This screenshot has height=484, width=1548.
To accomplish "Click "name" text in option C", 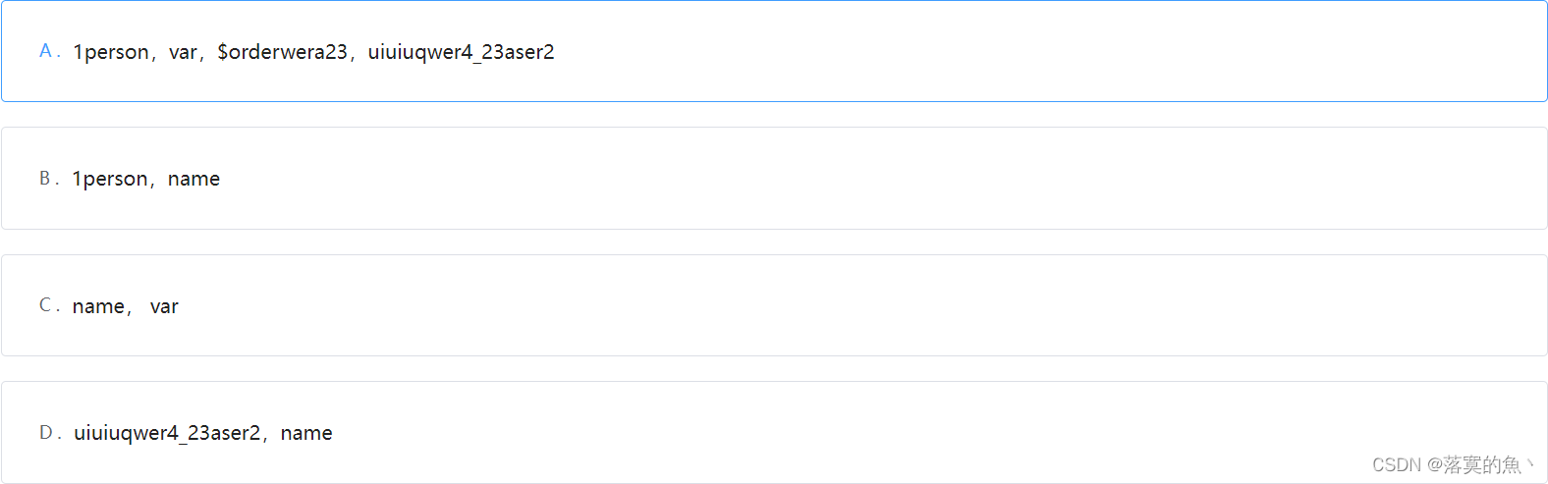I will coord(98,306).
